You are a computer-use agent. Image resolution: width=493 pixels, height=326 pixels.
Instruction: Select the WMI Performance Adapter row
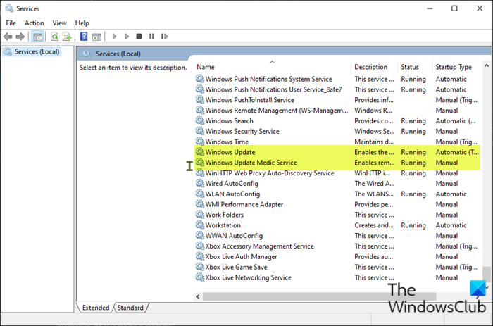point(337,204)
